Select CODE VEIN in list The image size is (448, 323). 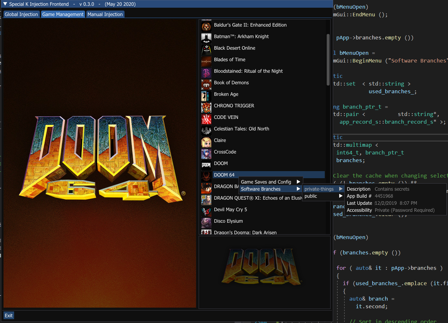point(226,117)
